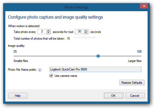This screenshot has height=109, width=155.
Task: Confirm settings with the OK button
Action: pos(113,96)
